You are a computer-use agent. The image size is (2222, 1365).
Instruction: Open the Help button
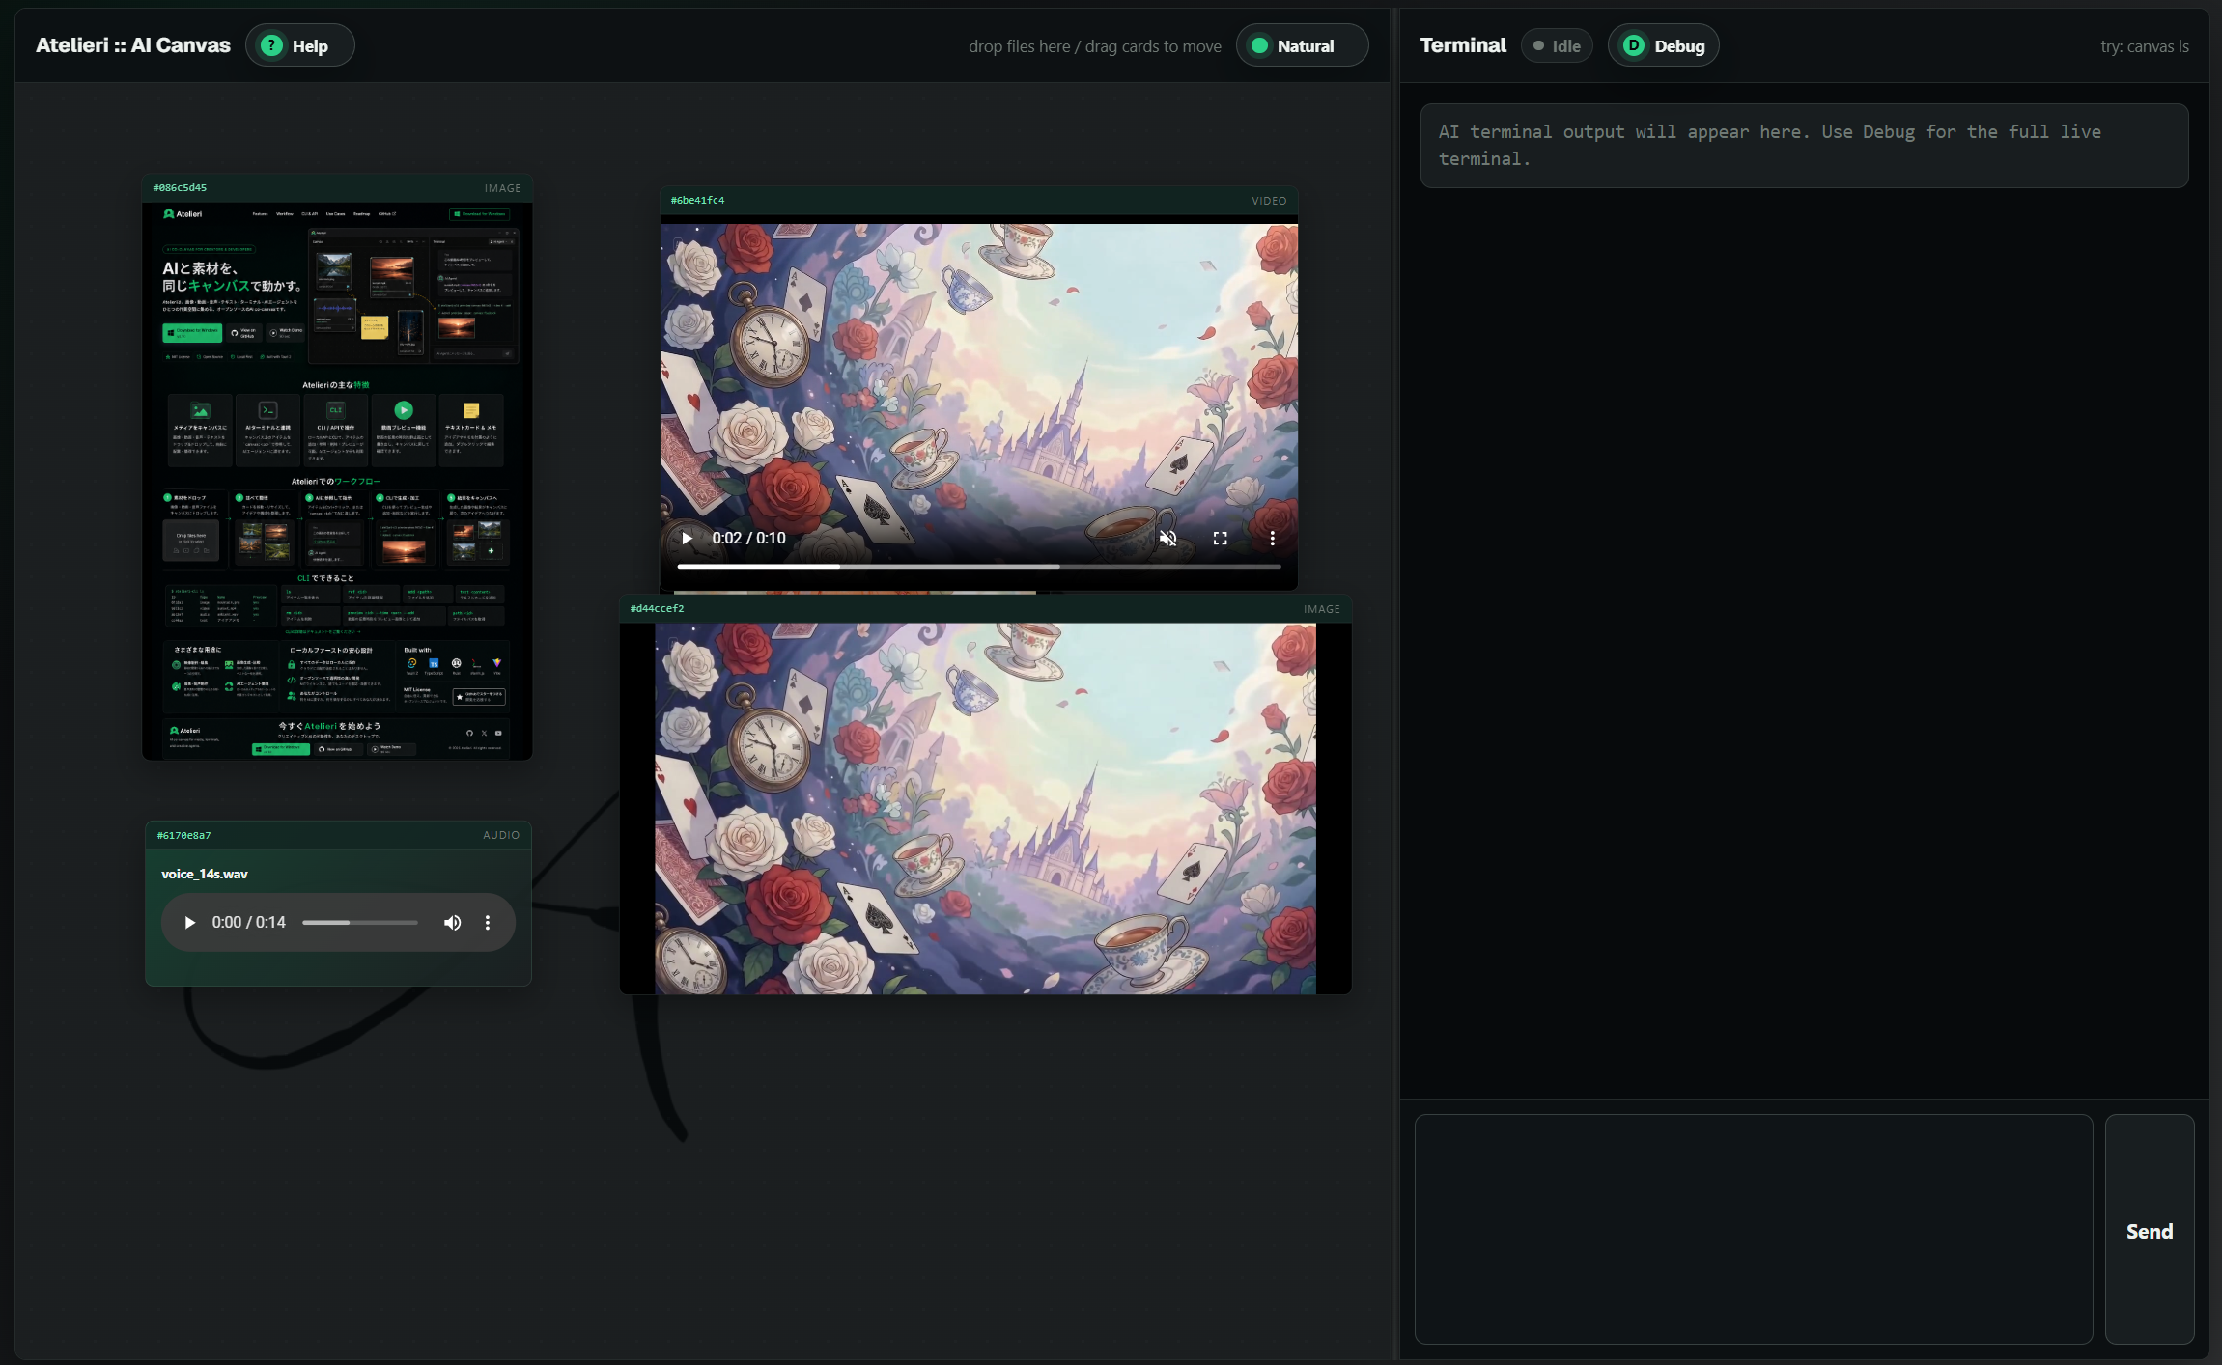[x=299, y=45]
